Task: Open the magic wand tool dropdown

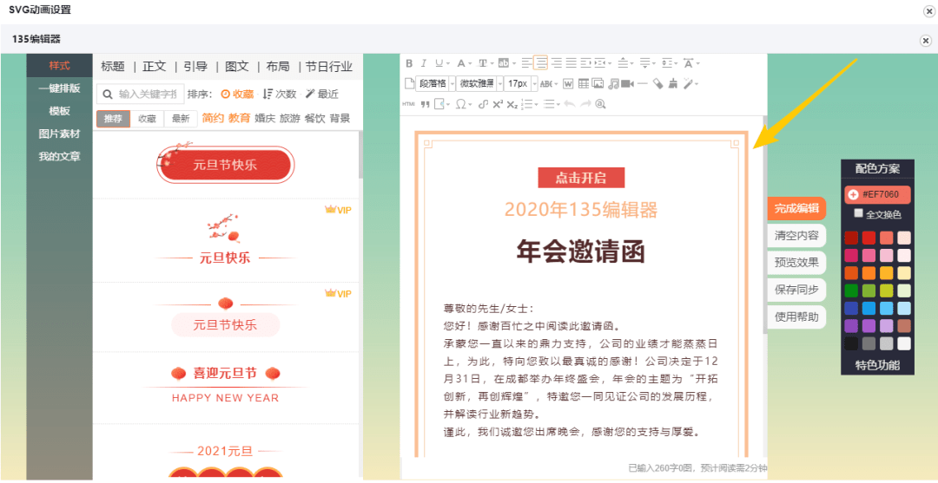Action: [697, 83]
